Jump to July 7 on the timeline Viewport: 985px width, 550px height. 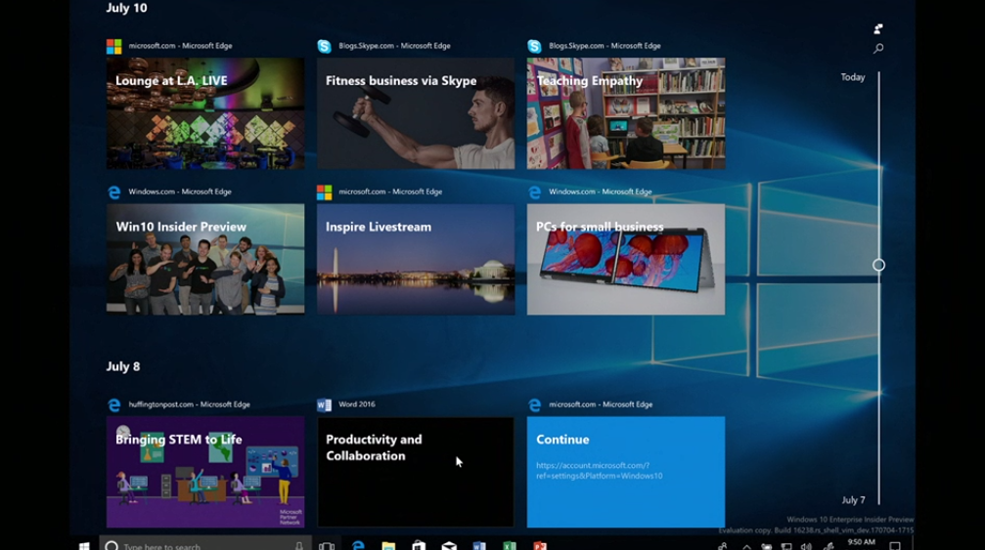[x=853, y=500]
